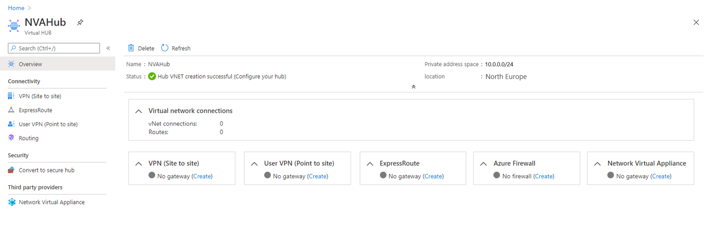Click the Delete trash icon
Screen dimensions: 709x237
(x=131, y=48)
